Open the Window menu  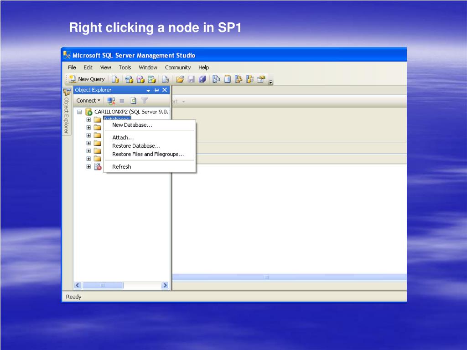(148, 67)
